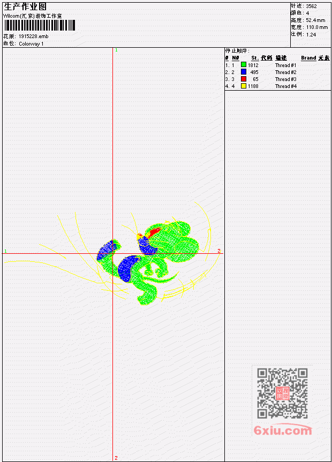Click the red tongue area of the design
332x462 pixels.
coord(153,232)
